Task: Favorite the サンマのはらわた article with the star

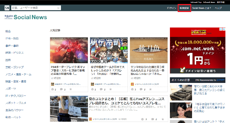Action: tap(150, 89)
